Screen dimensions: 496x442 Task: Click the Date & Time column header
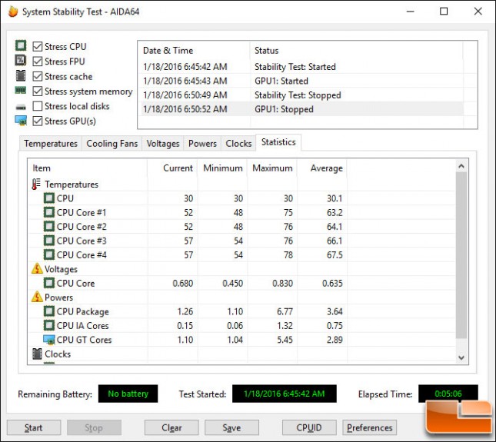pyautogui.click(x=194, y=51)
